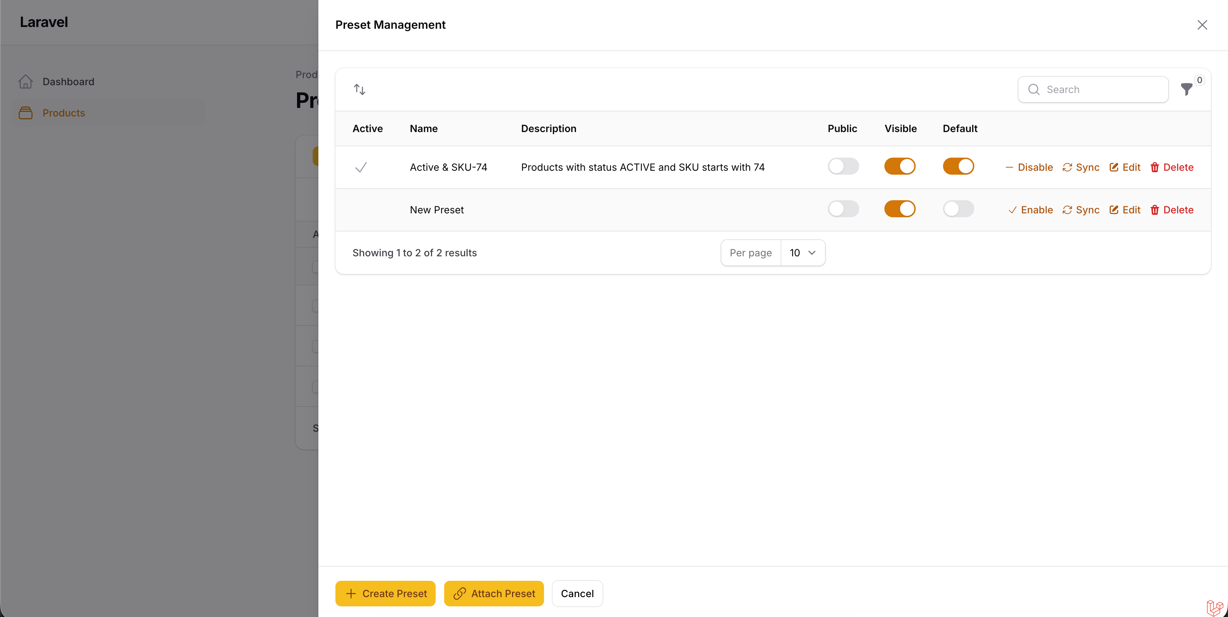Click the Attach Preset button
This screenshot has height=617, width=1228.
tap(494, 594)
